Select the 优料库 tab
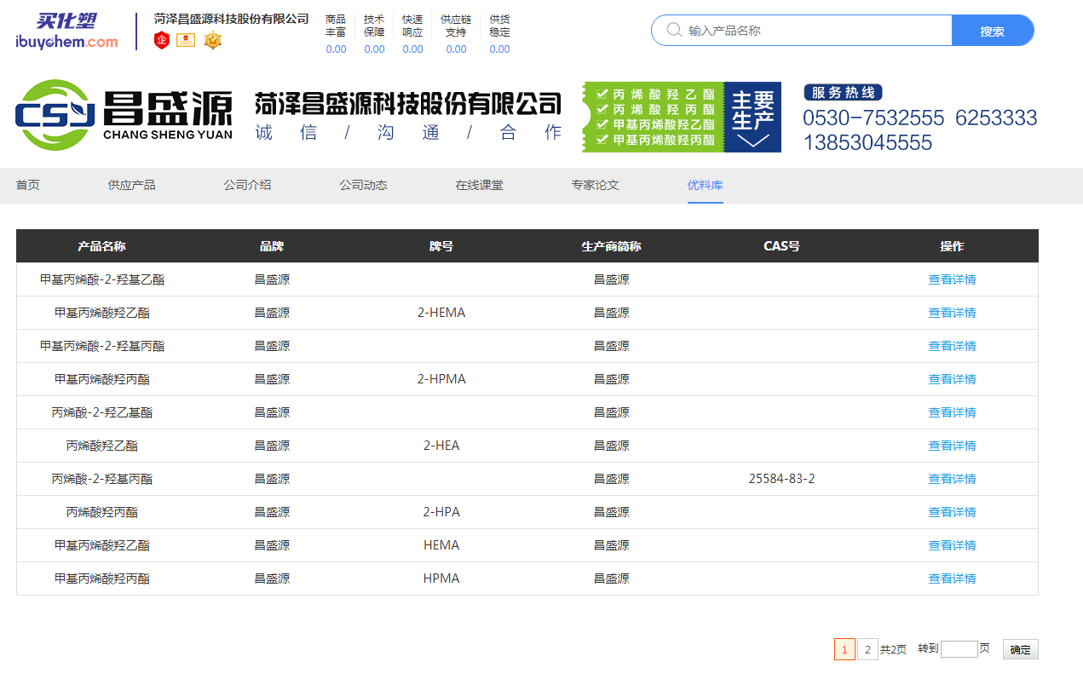Viewport: 1083px width, 685px height. pos(706,185)
